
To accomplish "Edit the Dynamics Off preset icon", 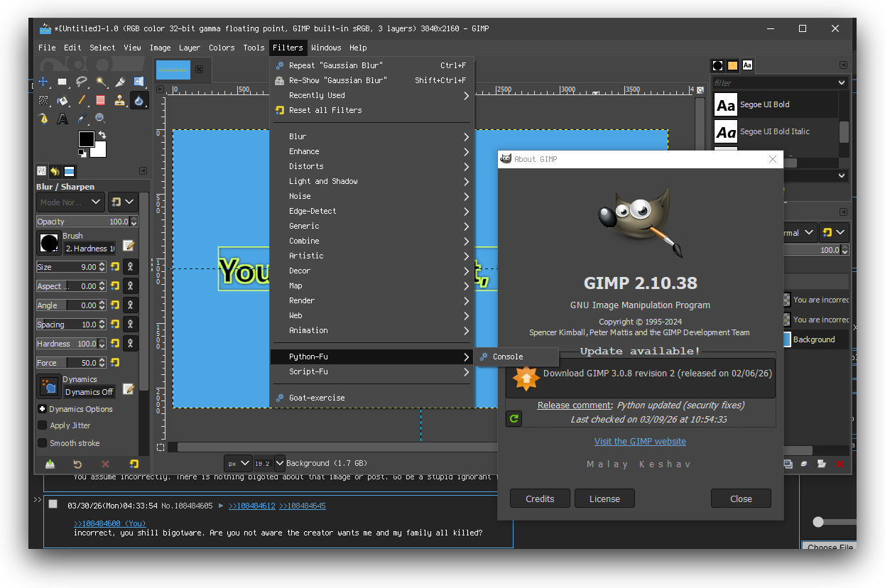I will click(x=129, y=389).
